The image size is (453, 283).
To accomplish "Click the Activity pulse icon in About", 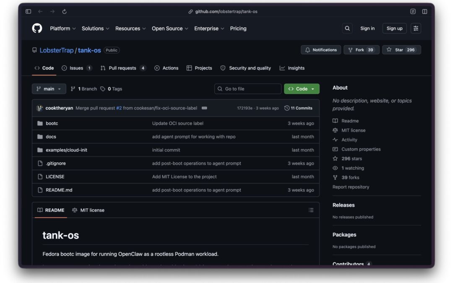I will (335, 140).
